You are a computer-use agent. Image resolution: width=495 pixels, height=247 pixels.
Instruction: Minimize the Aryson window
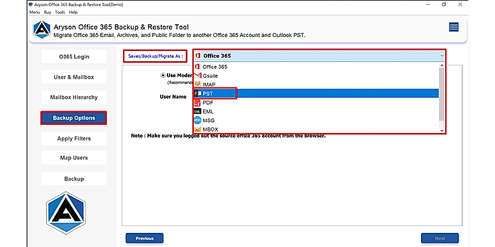pyautogui.click(x=428, y=5)
